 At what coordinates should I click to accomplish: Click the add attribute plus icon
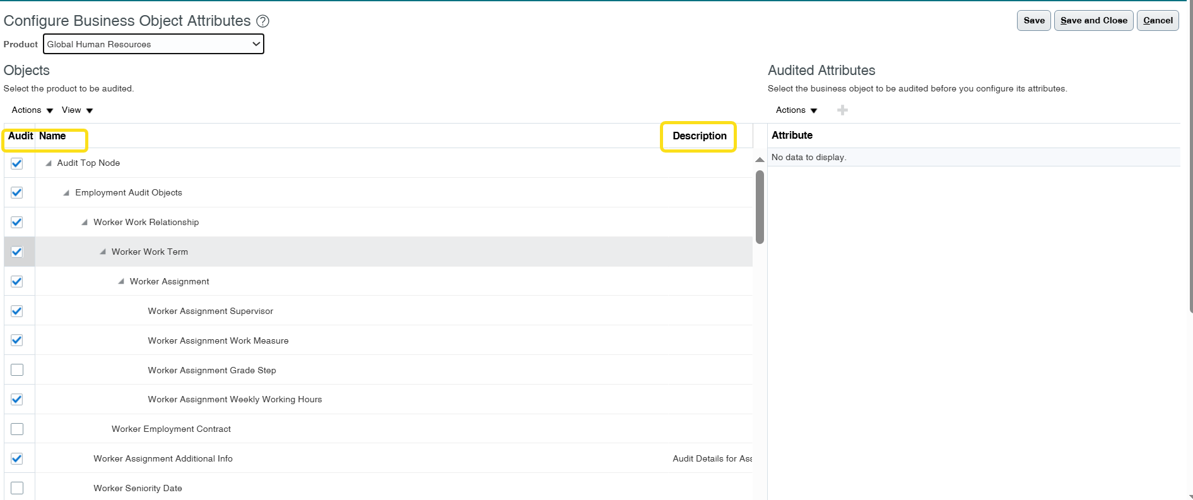[842, 110]
